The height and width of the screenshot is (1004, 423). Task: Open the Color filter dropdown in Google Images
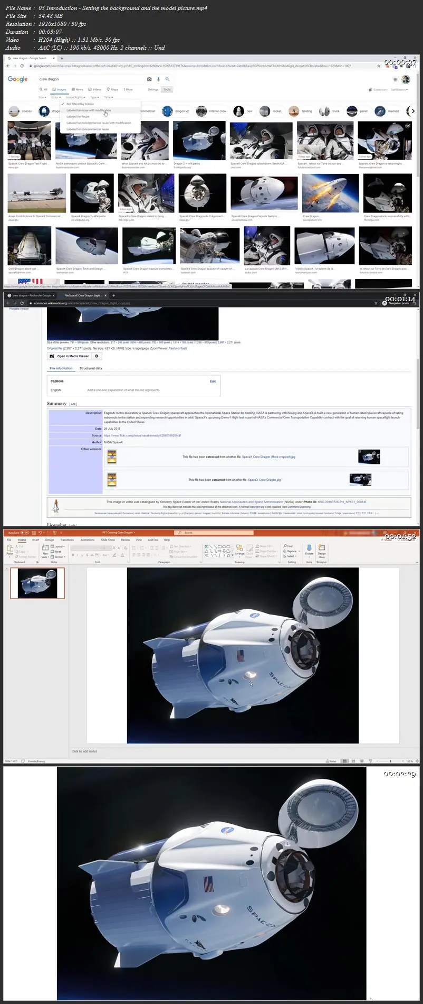(56, 97)
